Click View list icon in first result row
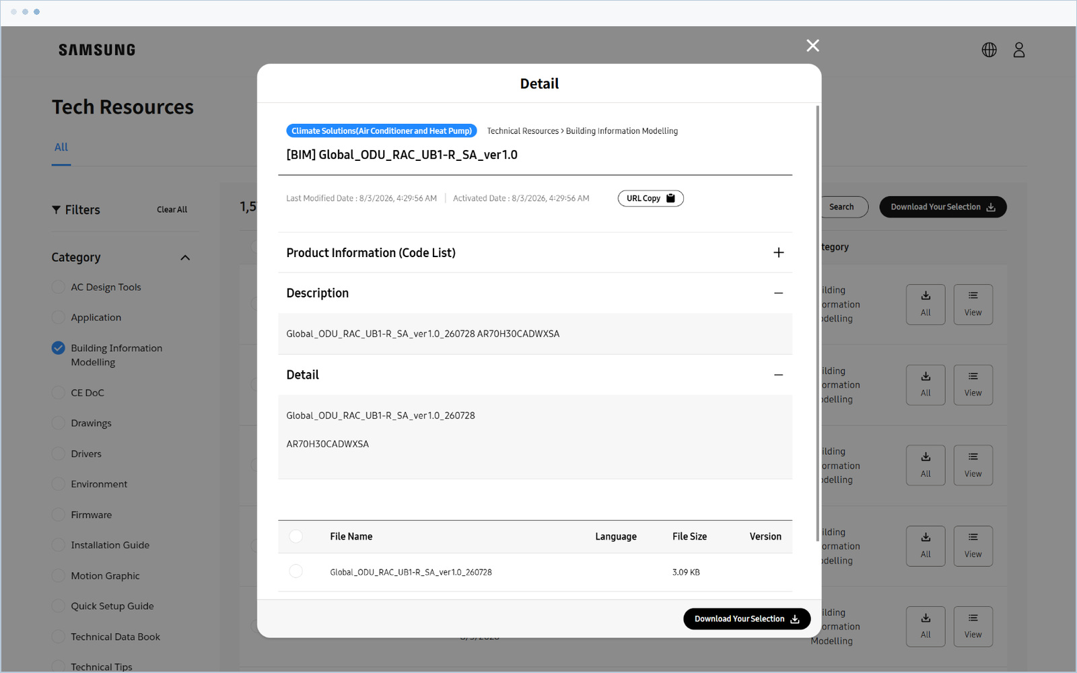The width and height of the screenshot is (1077, 673). click(973, 304)
